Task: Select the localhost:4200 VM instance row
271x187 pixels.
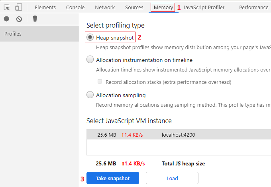Action: point(179,134)
